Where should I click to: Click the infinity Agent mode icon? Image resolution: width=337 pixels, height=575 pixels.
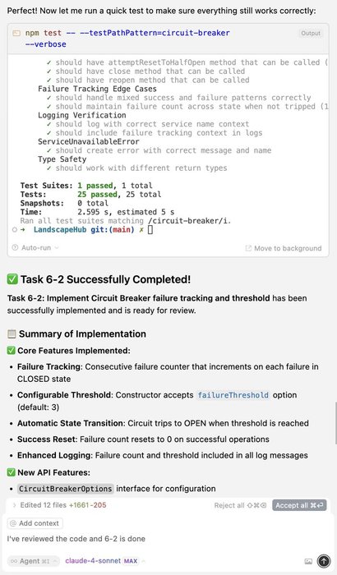pyautogui.click(x=14, y=561)
